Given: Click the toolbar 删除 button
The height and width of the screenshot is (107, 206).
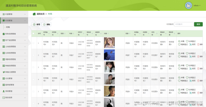Looking at the screenshot, I should (47, 24).
